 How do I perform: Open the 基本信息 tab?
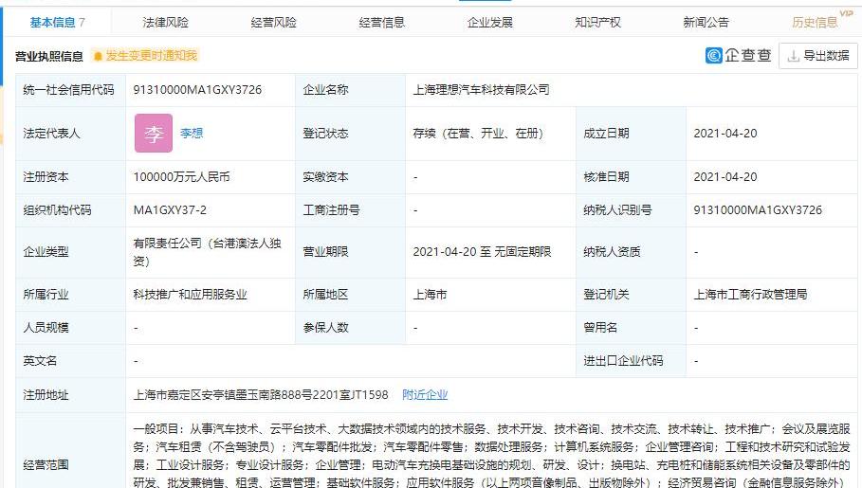[57, 23]
